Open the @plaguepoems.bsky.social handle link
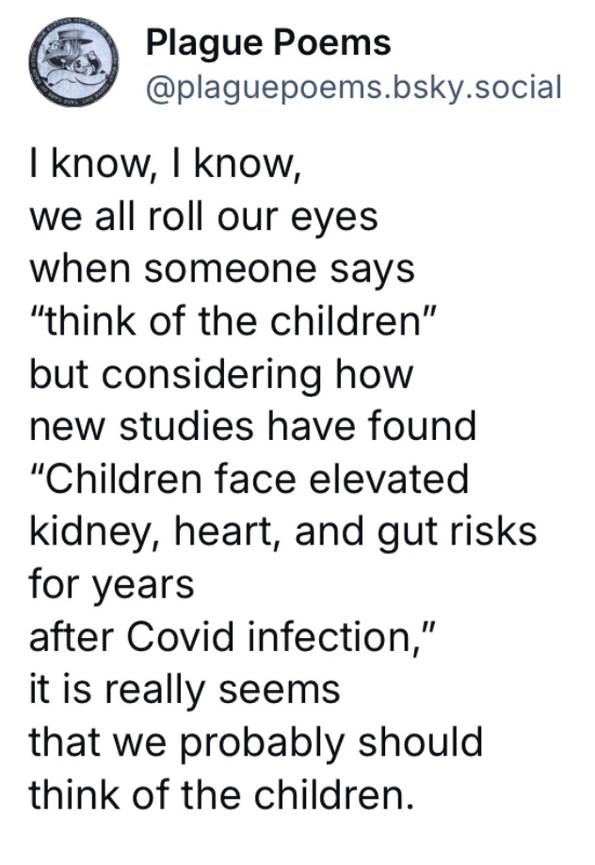This screenshot has height=865, width=595. click(354, 88)
